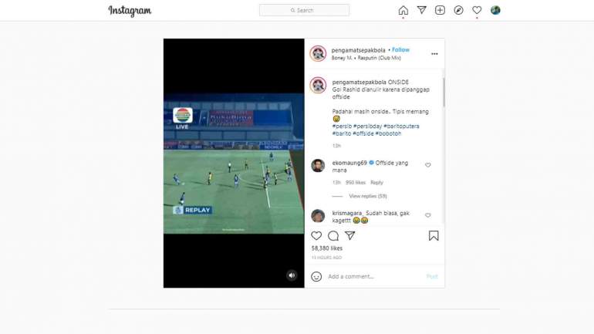This screenshot has height=334, width=594.
Task: Expand View replies (59) under ekomaung69 comment
Action: pos(367,196)
